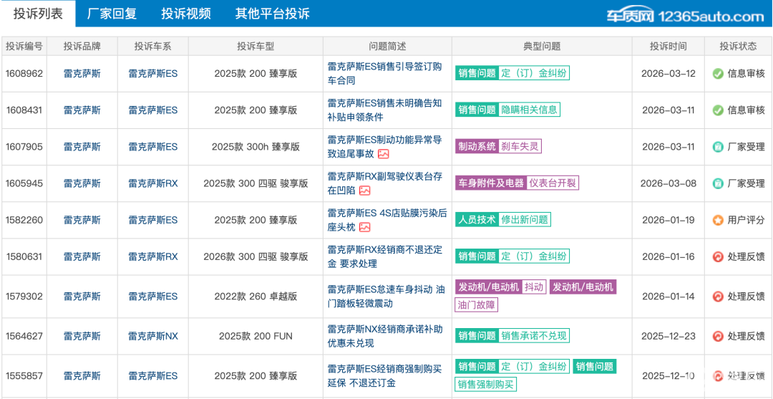Click 处理反馈 status icon for complaint 1579302

(718, 297)
